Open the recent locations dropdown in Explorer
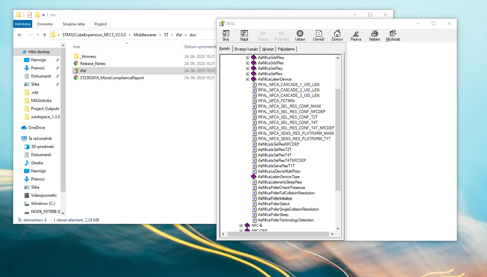 [37, 35]
